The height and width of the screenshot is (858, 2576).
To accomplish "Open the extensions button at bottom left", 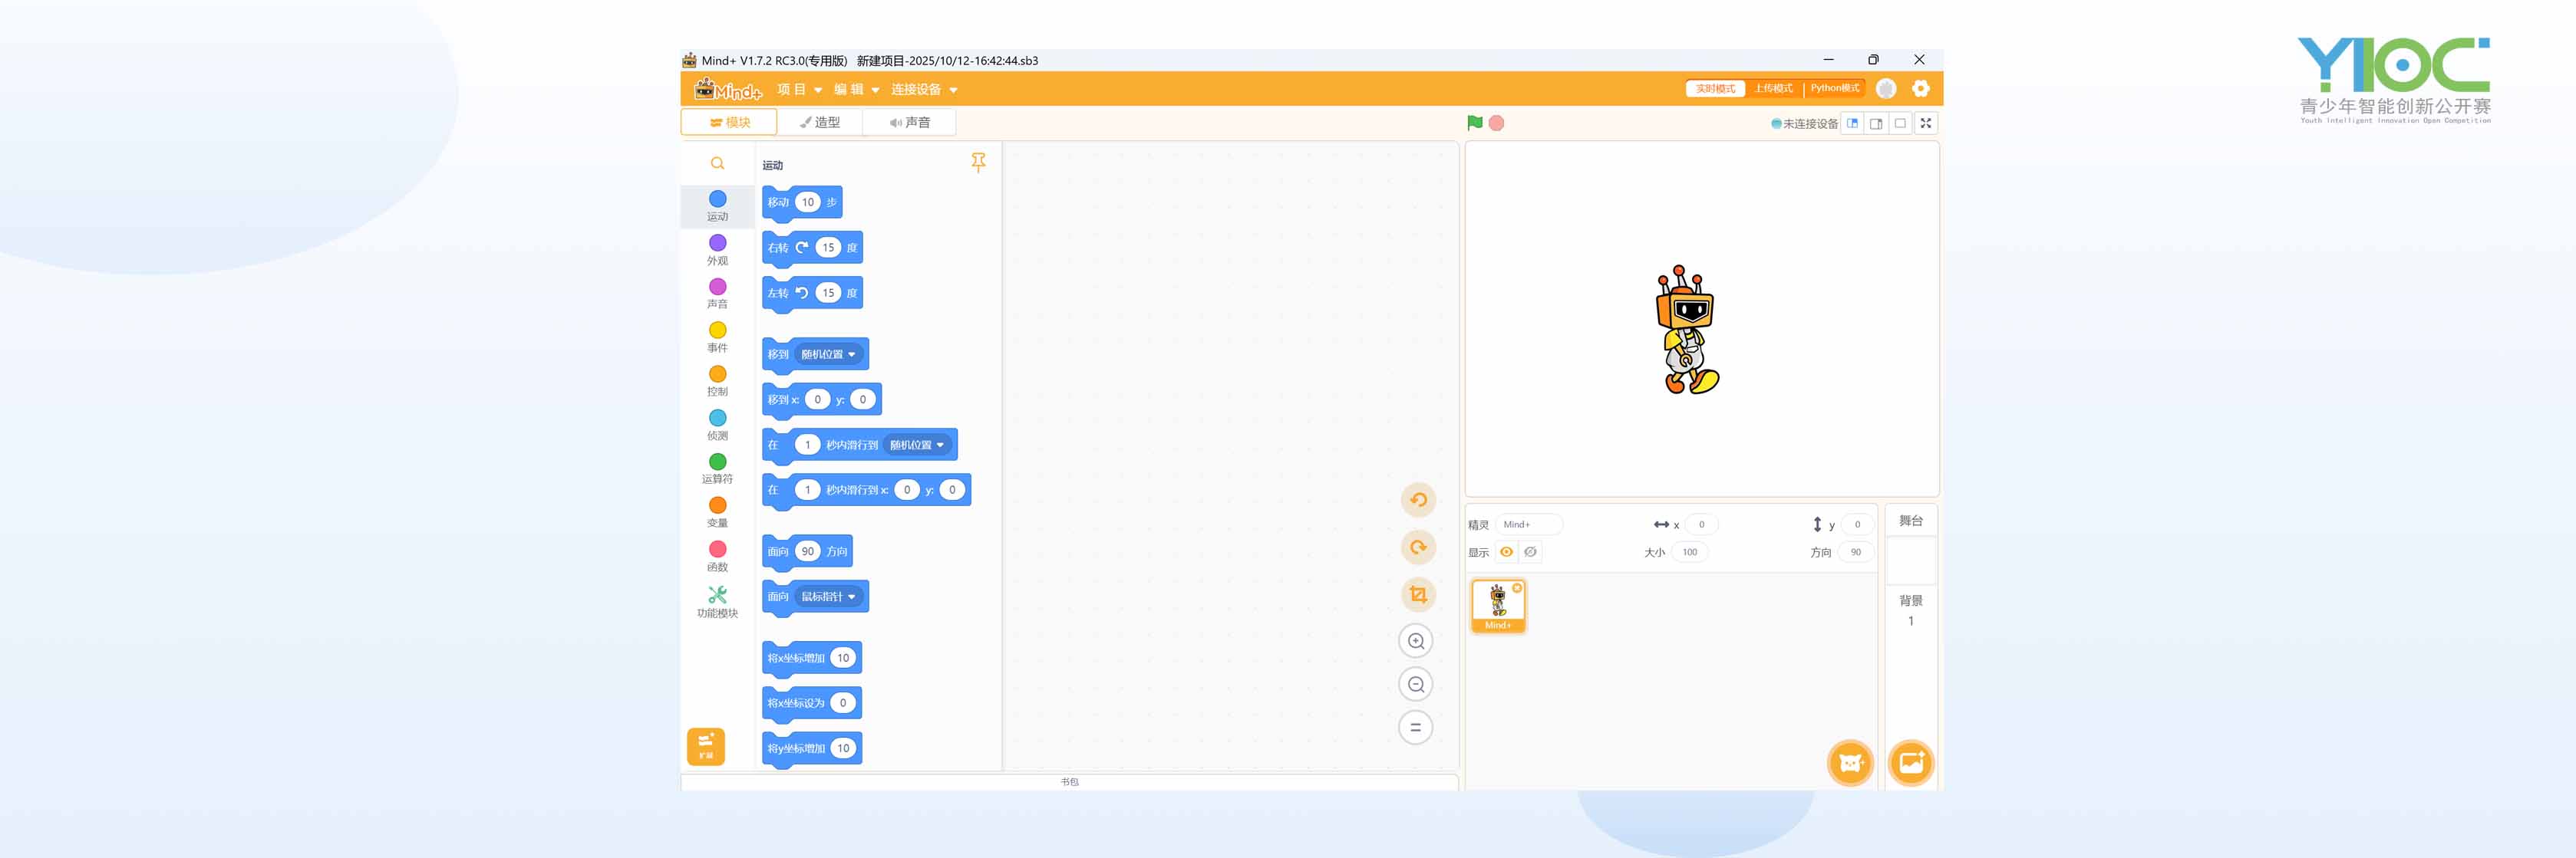I will click(x=705, y=745).
